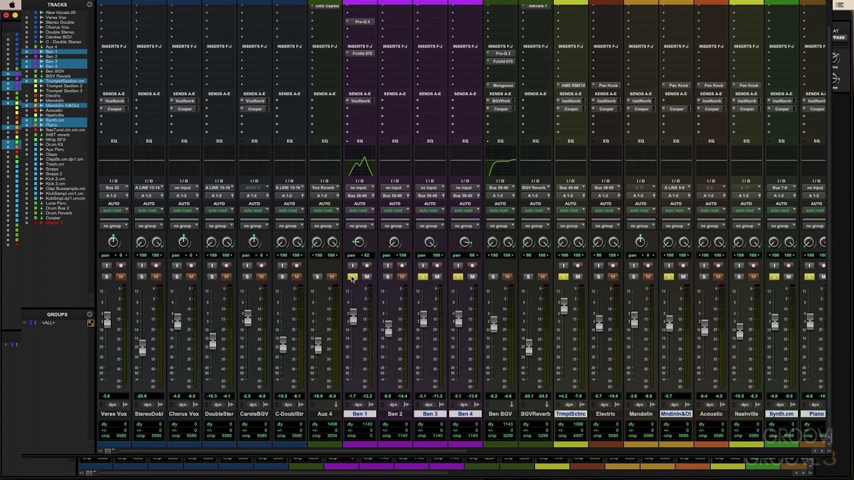Click the volume fader on Ben 2
This screenshot has width=854, height=480.
point(388,327)
